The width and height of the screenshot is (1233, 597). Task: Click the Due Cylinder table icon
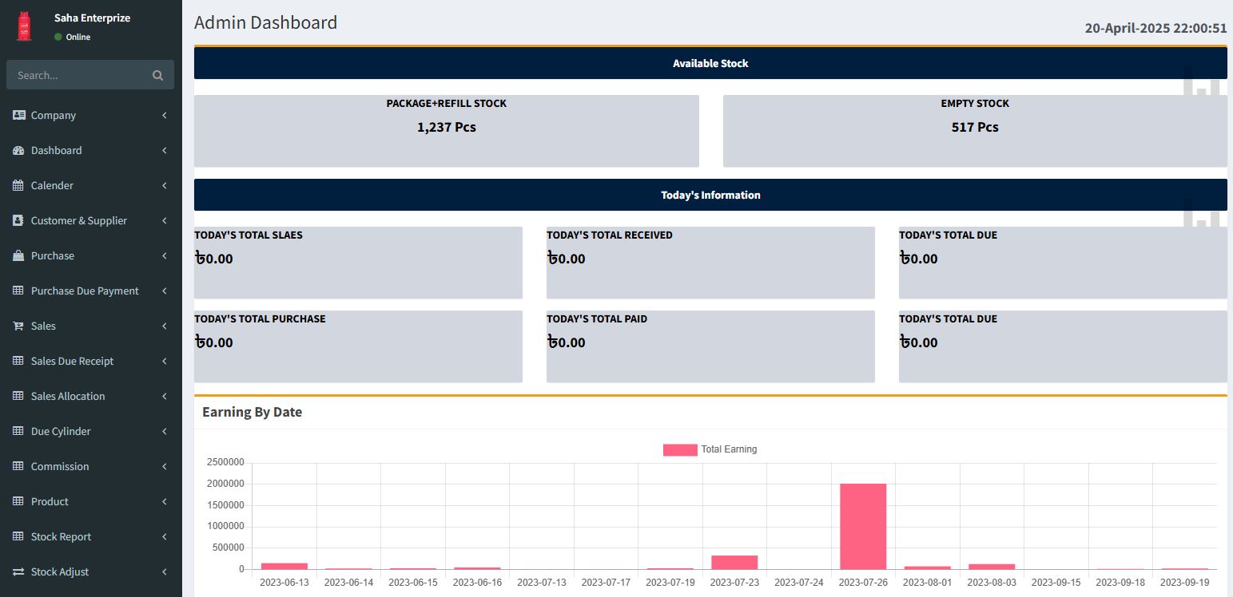click(18, 431)
